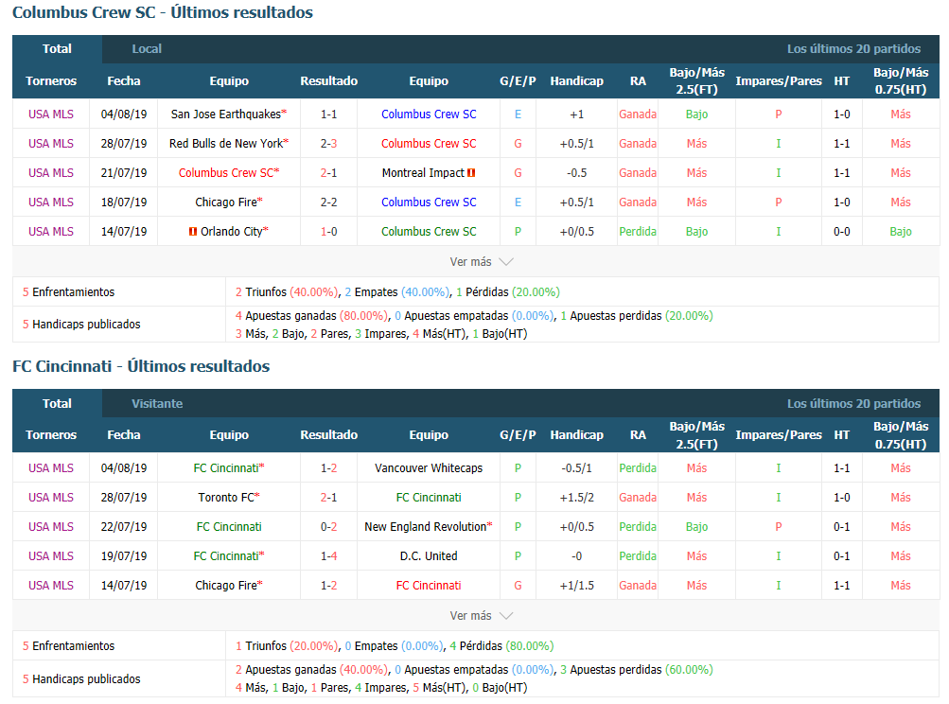Select the Total tab in FC Cincinnati results
Image resolution: width=949 pixels, height=704 pixels.
(x=57, y=403)
